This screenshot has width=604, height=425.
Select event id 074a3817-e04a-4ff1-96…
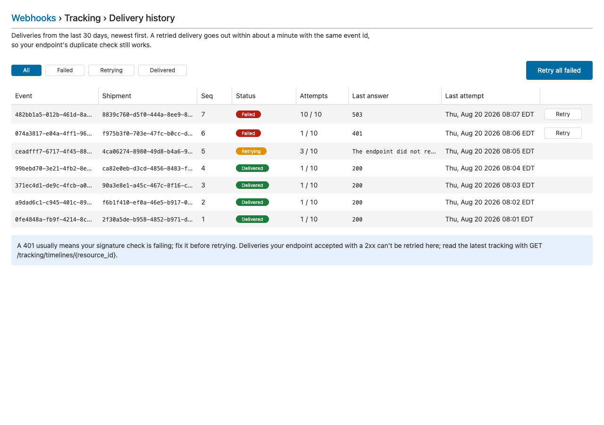pos(54,133)
